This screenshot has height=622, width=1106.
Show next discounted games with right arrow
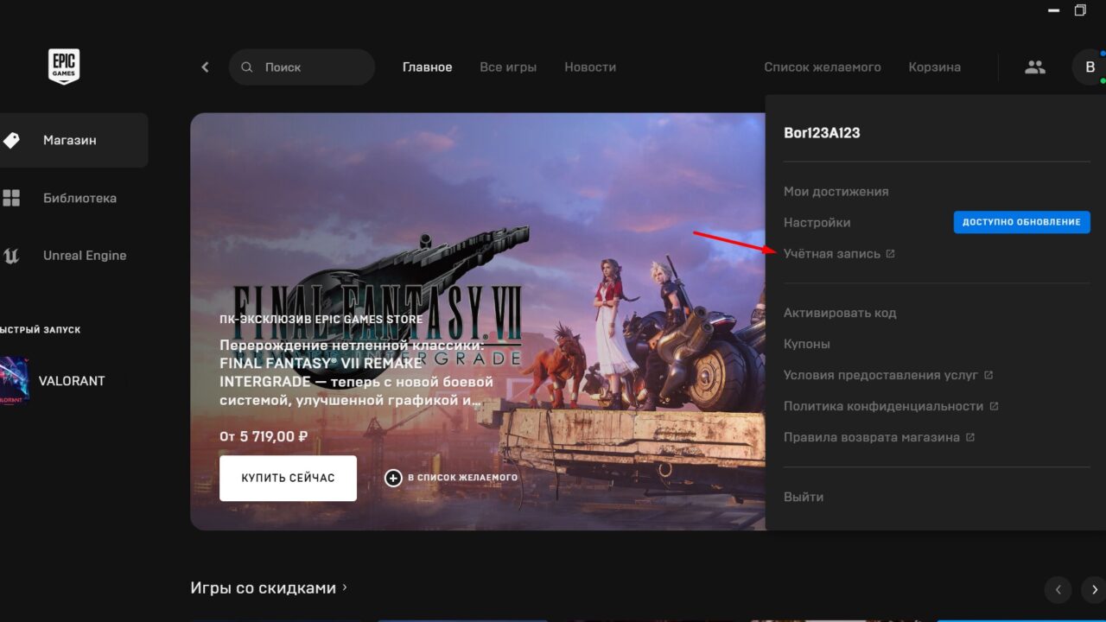[1094, 590]
